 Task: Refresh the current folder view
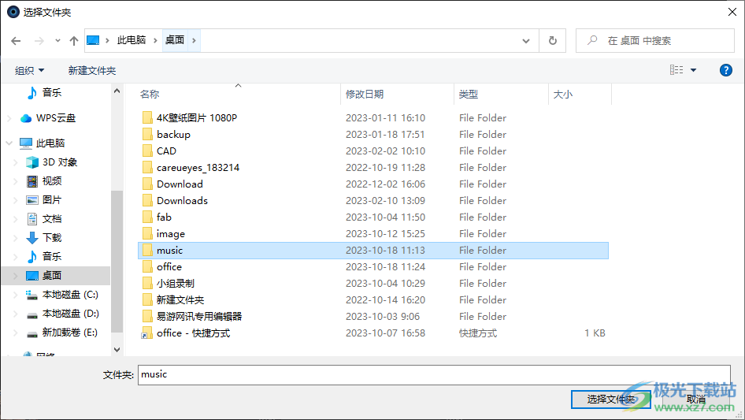tap(553, 41)
